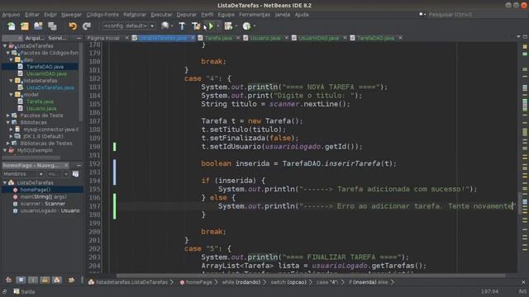The height and width of the screenshot is (297, 529).
Task: Open the Código-Fonte menu
Action: [x=102, y=15]
